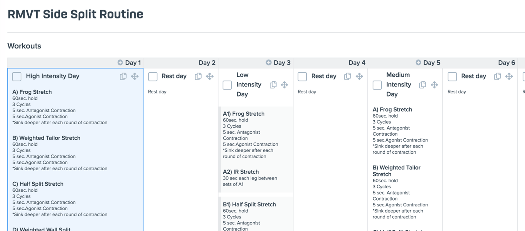Open the High Intensity Day title
This screenshot has height=231, width=525.
53,76
